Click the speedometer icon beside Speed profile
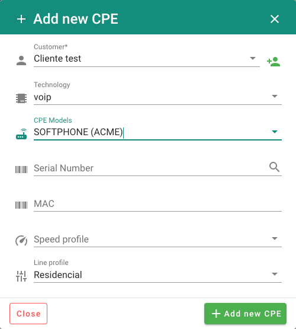The height and width of the screenshot is (329, 296). (x=21, y=241)
